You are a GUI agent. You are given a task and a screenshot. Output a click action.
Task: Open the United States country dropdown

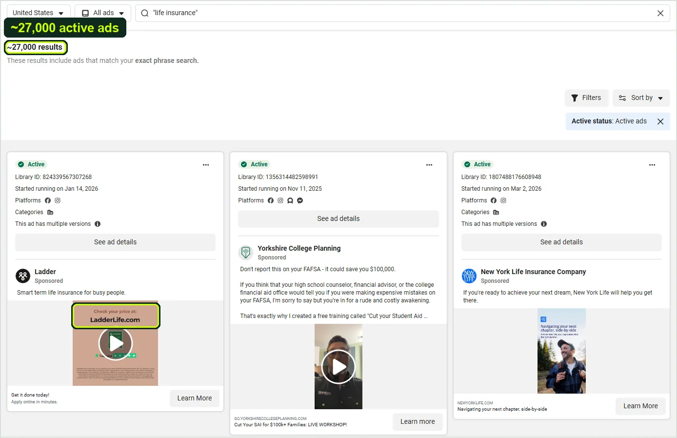click(39, 13)
